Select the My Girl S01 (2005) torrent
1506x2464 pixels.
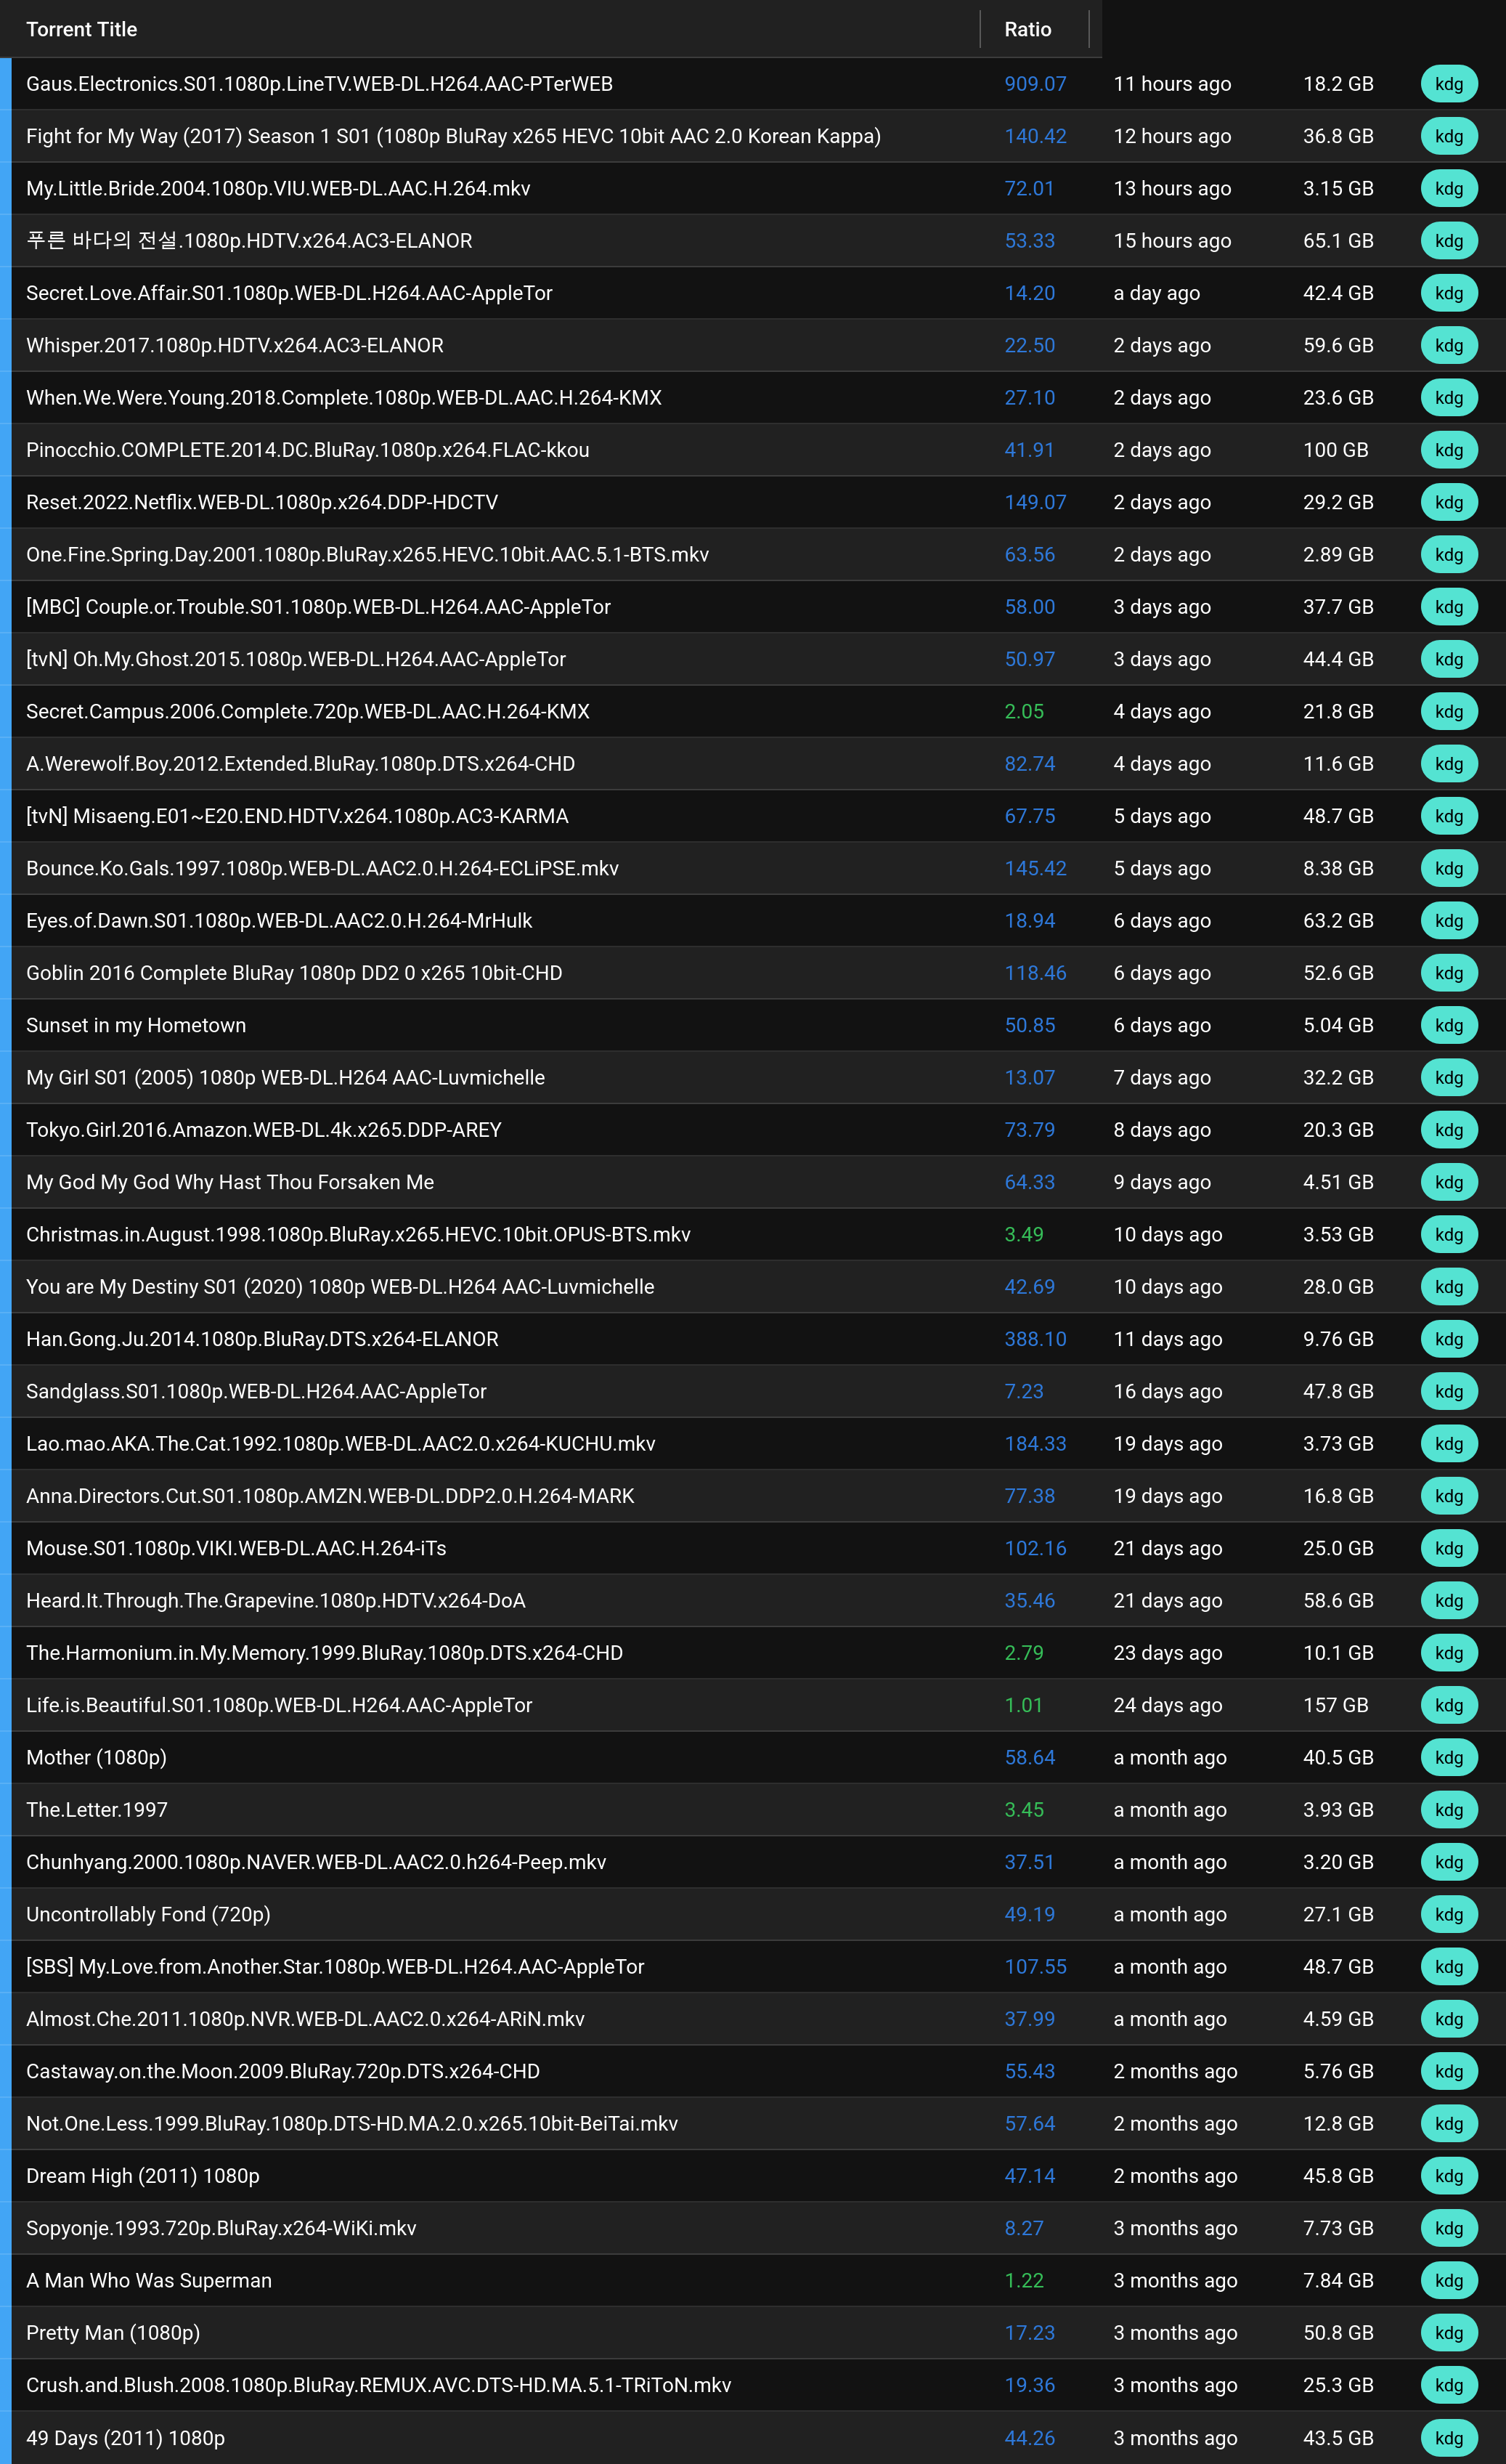coord(286,1077)
